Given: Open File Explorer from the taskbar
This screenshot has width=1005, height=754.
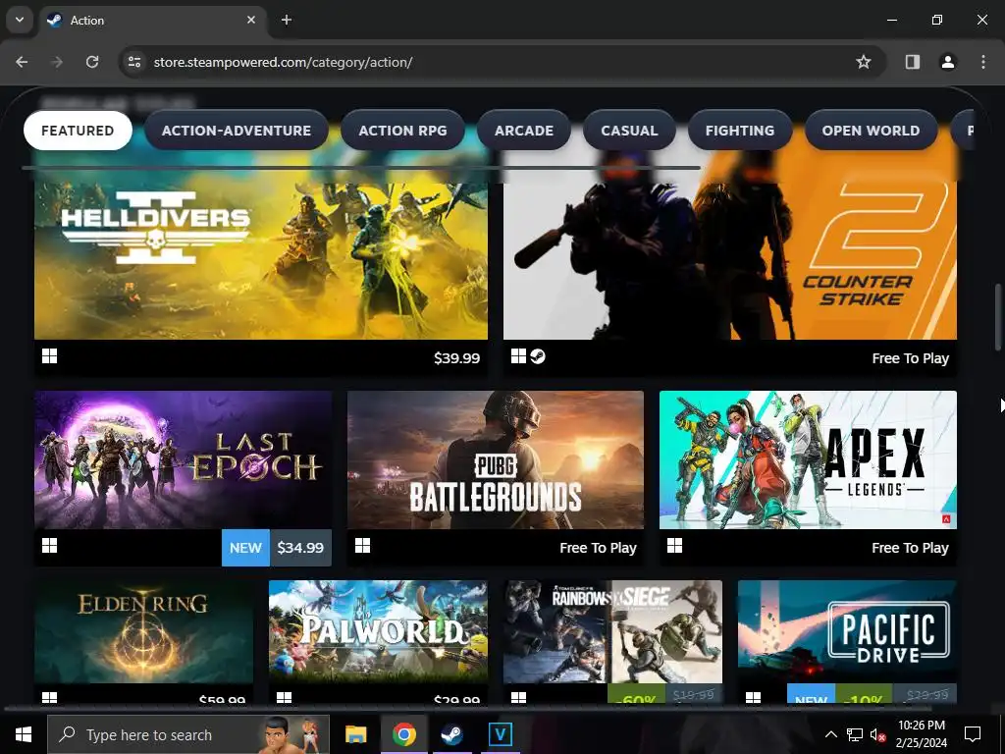Looking at the screenshot, I should (355, 734).
